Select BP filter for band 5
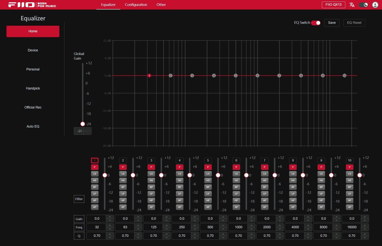Image resolution: width=382 pixels, height=246 pixels. pyautogui.click(x=208, y=187)
